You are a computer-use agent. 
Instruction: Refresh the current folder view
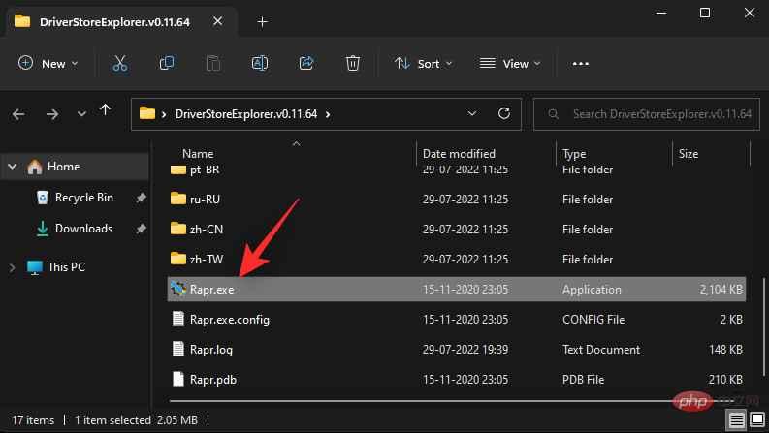click(x=504, y=113)
